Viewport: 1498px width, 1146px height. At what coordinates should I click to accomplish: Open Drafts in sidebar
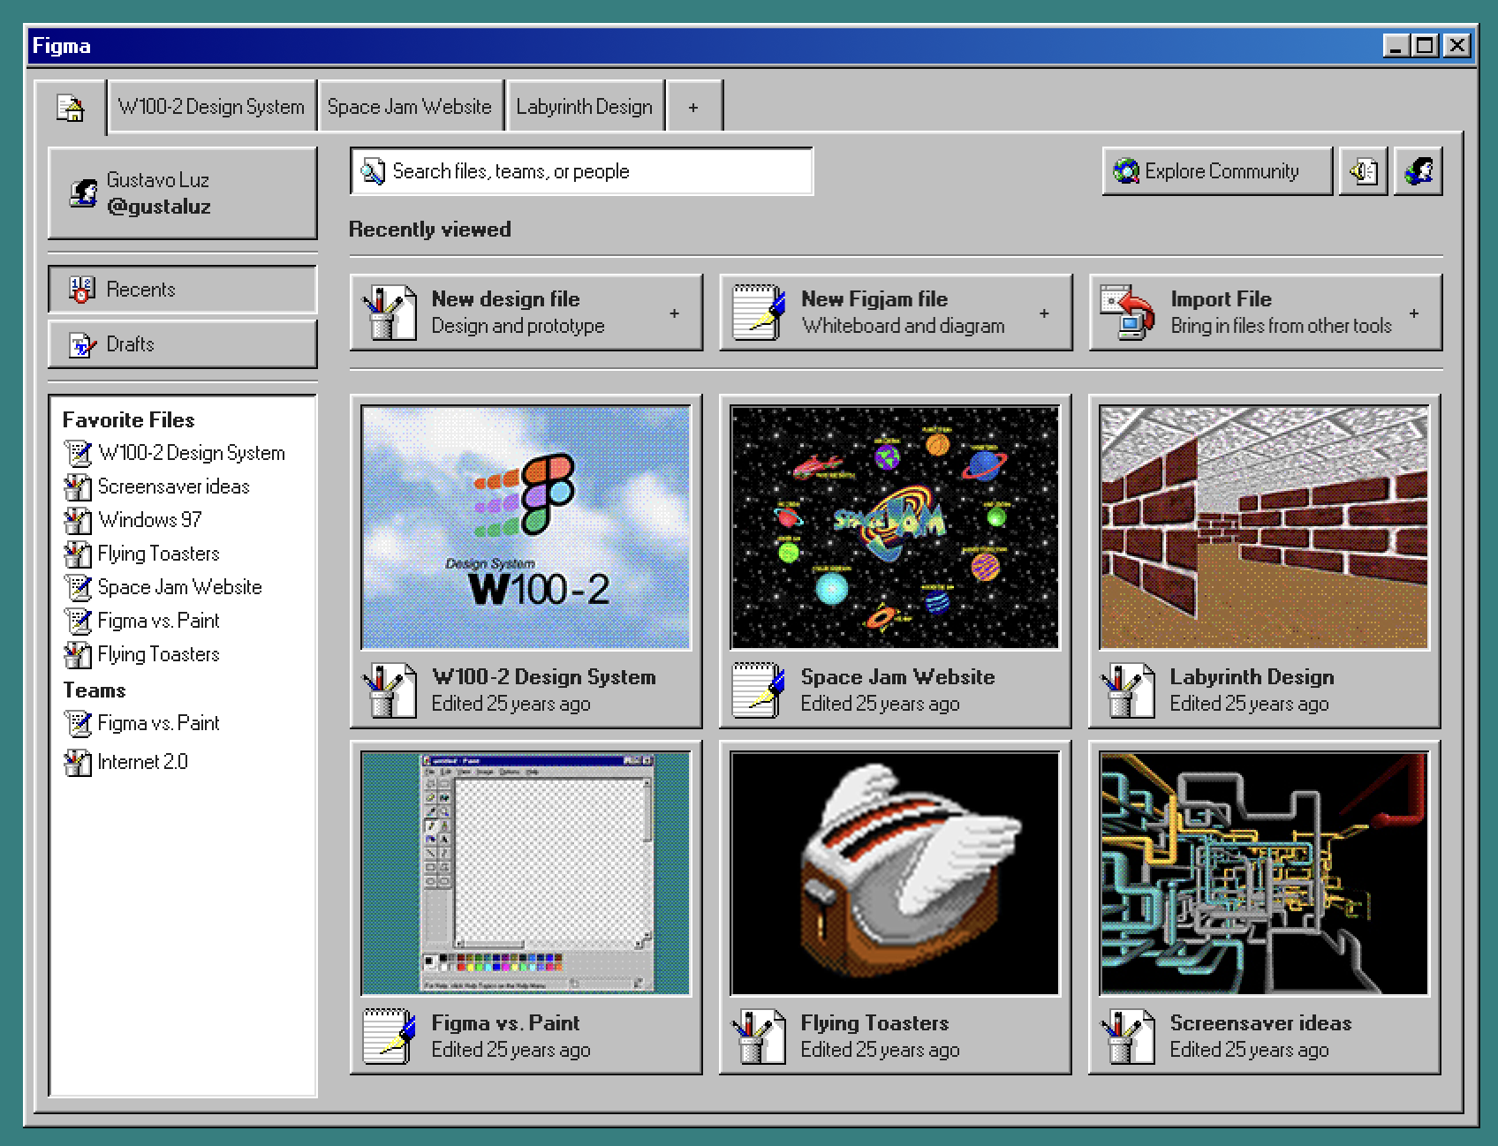tap(183, 344)
